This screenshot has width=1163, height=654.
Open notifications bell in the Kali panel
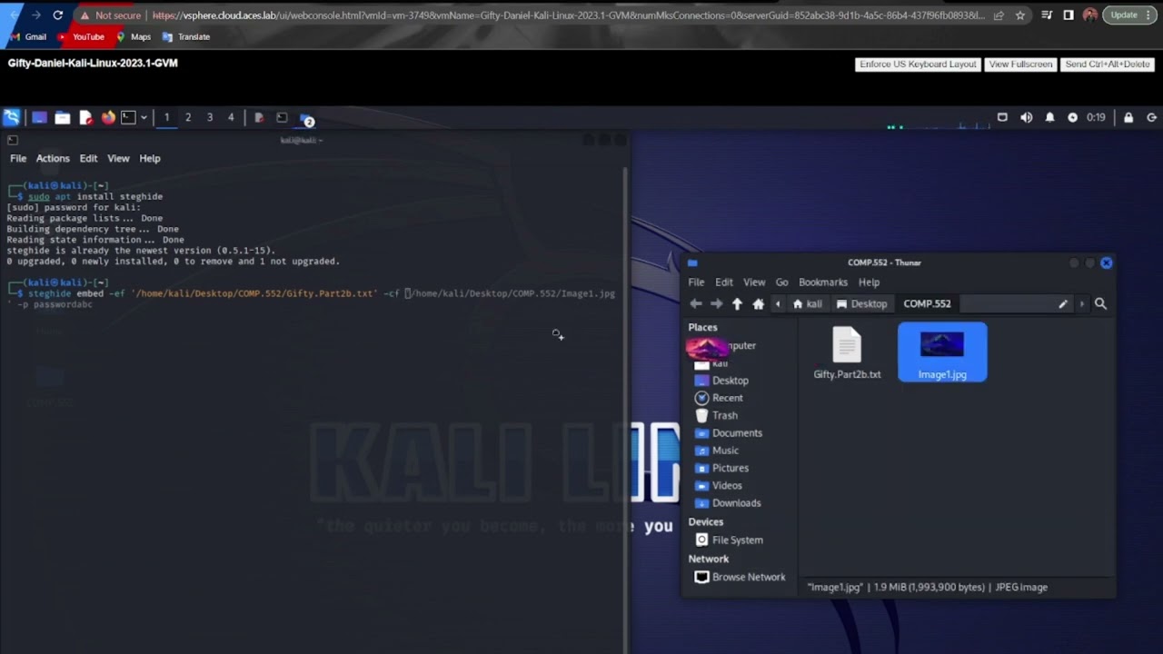1049,117
